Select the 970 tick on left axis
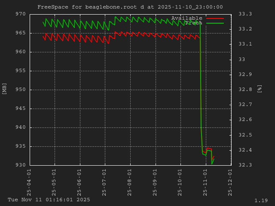Image resolution: width=275 pixels, height=206 pixels. 21,14
